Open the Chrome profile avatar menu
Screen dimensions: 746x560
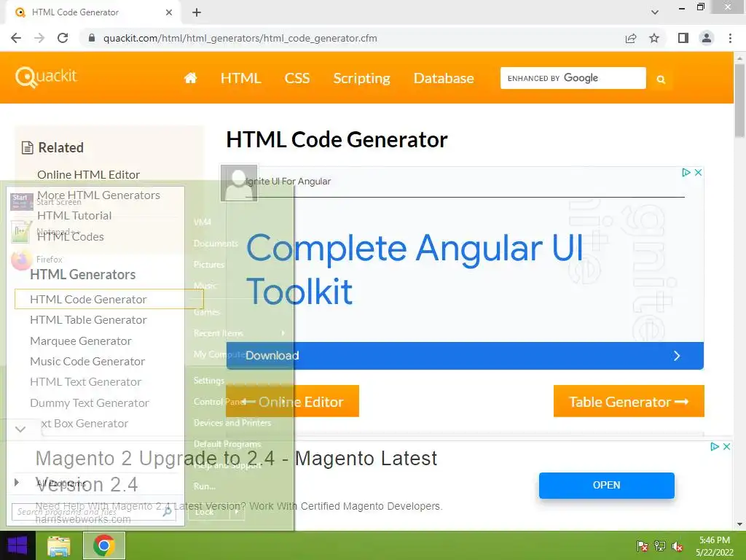point(707,38)
